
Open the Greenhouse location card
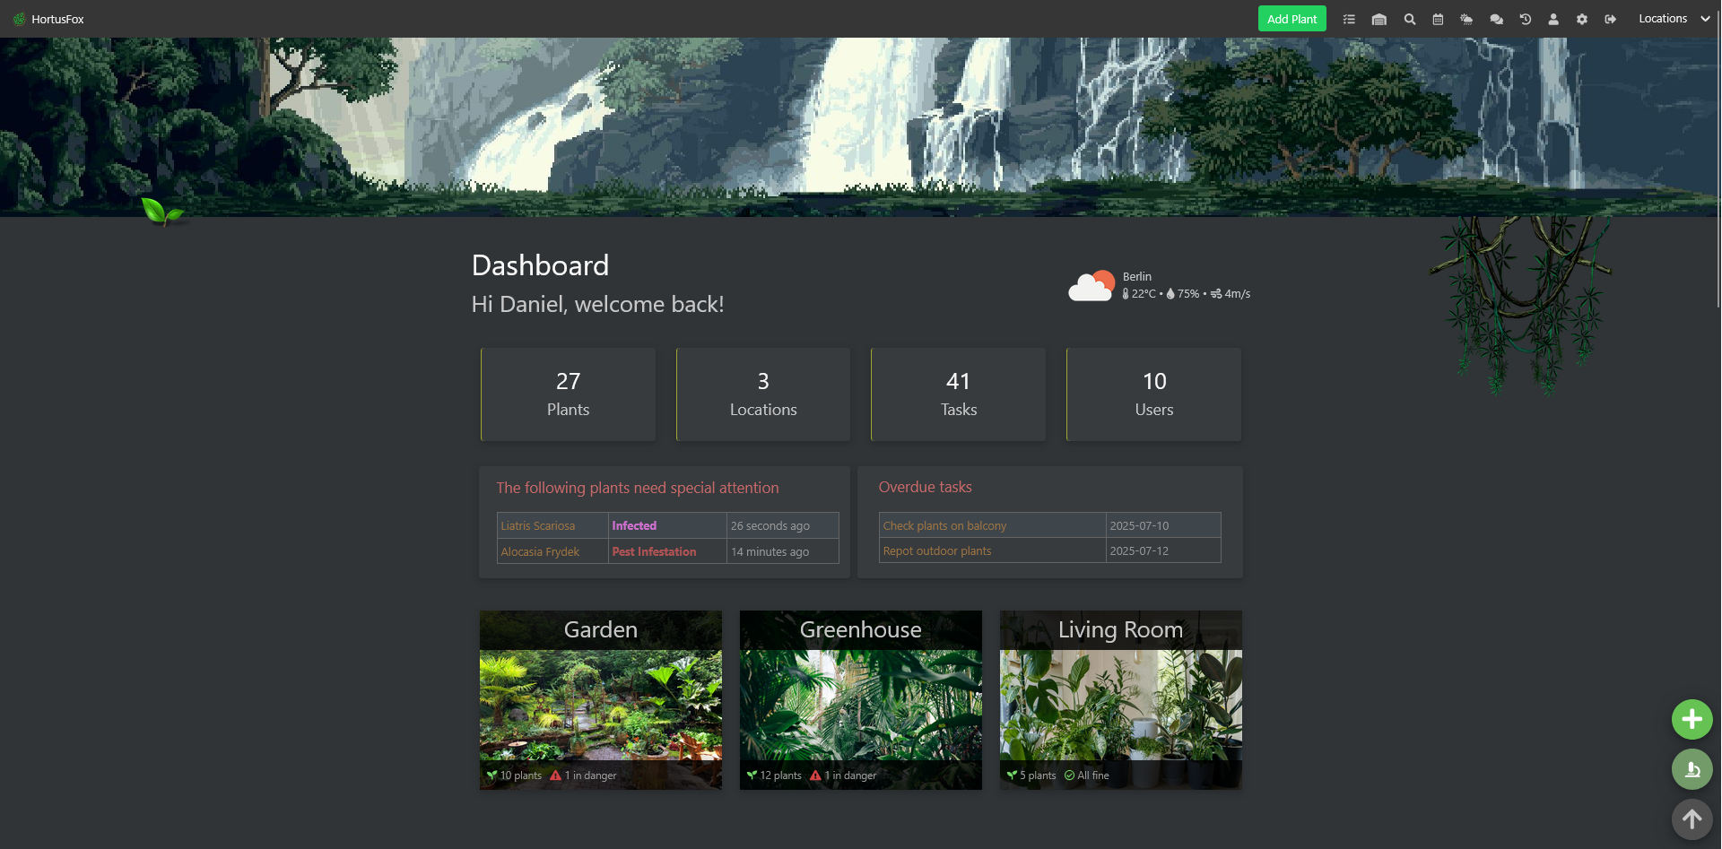[860, 699]
